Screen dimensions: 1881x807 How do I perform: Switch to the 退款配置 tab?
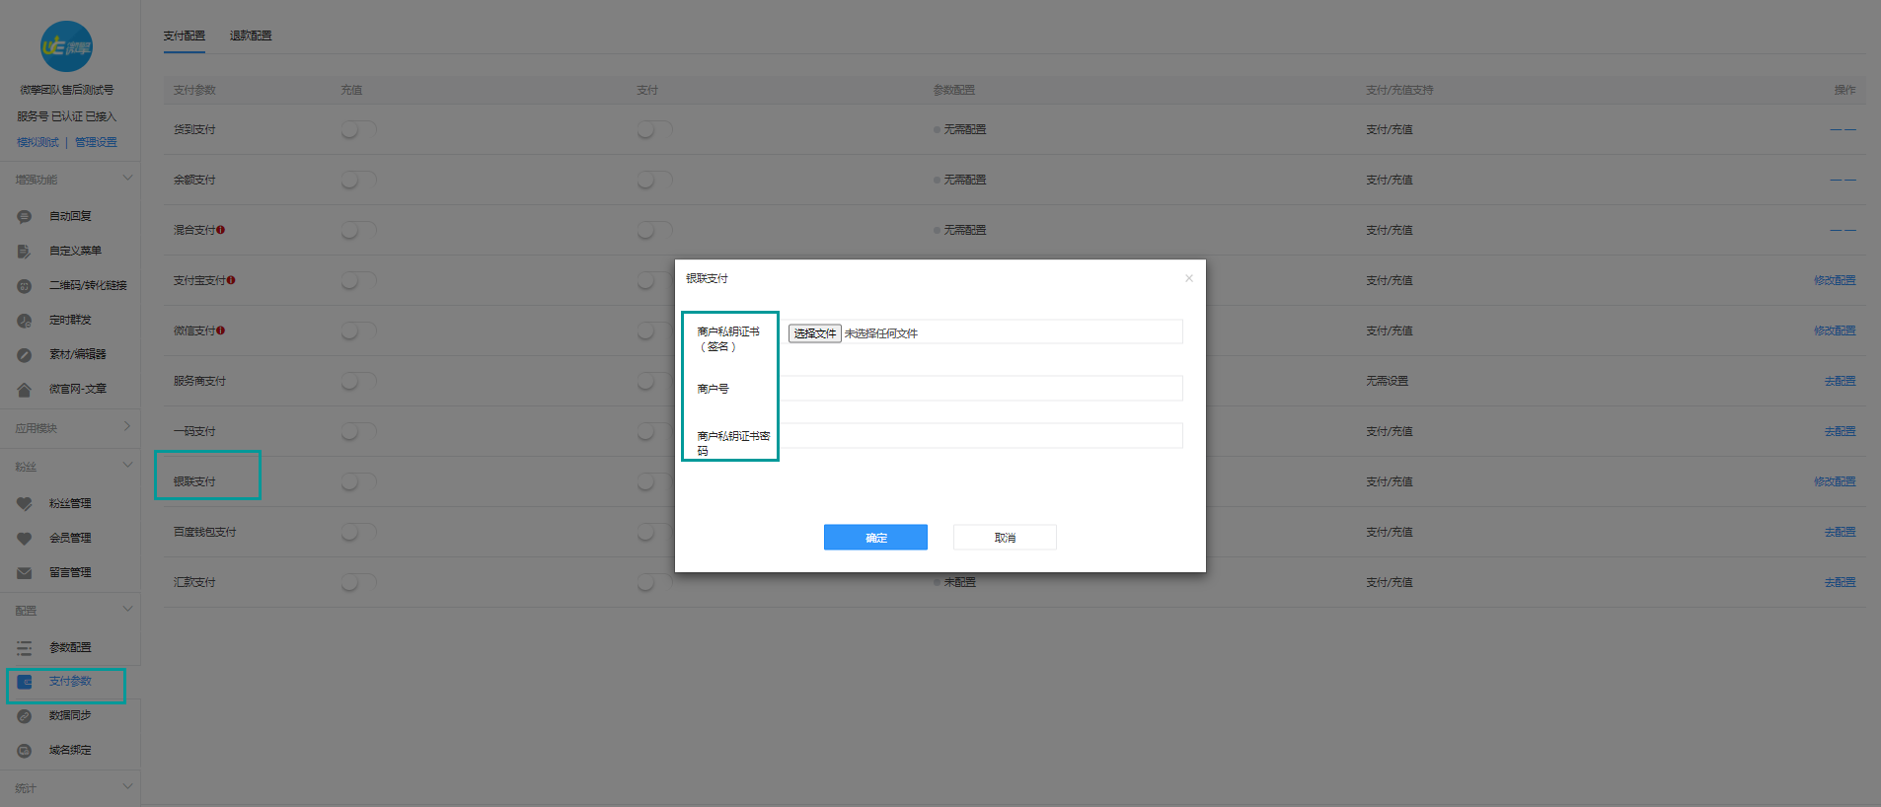(251, 36)
